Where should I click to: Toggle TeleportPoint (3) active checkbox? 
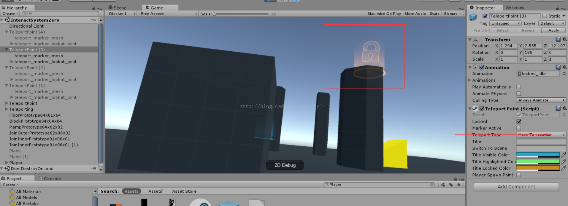click(x=485, y=16)
